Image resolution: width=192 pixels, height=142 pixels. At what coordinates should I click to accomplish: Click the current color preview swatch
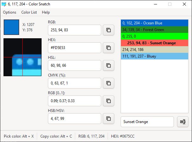pos(11,27)
